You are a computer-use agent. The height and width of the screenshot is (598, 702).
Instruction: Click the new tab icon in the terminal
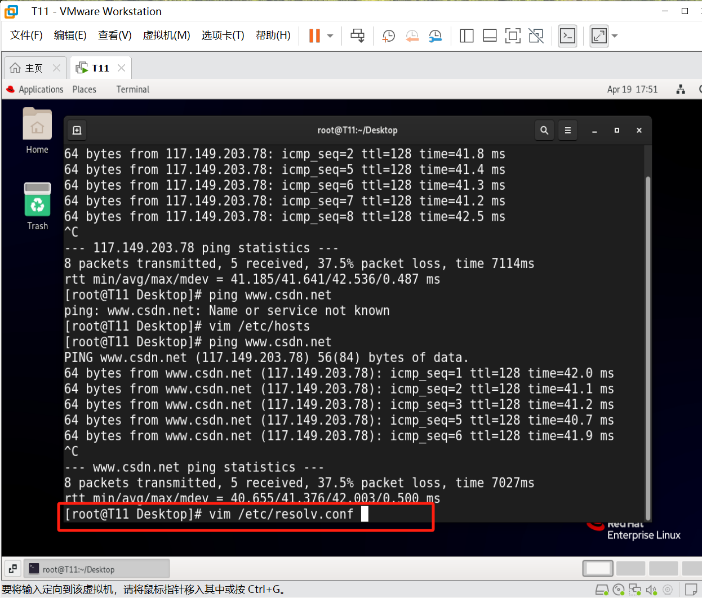tap(77, 130)
